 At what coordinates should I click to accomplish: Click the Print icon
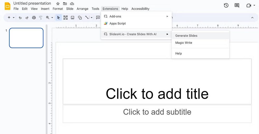coord(34,18)
